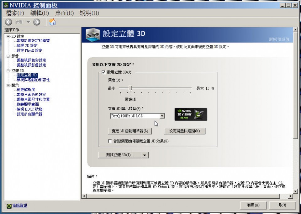Disable the 啟用立體 3D checkbox
This screenshot has width=301, height=214.
(x=103, y=72)
